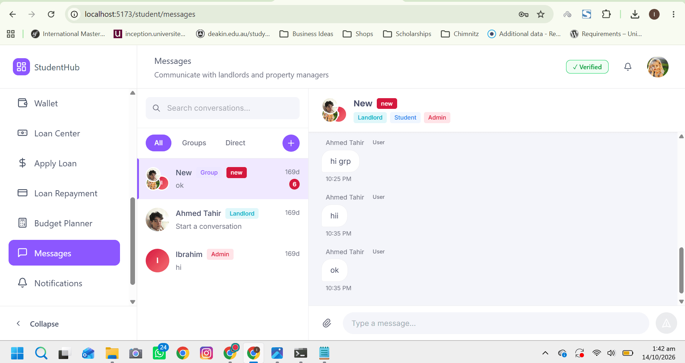The height and width of the screenshot is (363, 685).
Task: Open the profile avatar in header
Action: tap(658, 67)
